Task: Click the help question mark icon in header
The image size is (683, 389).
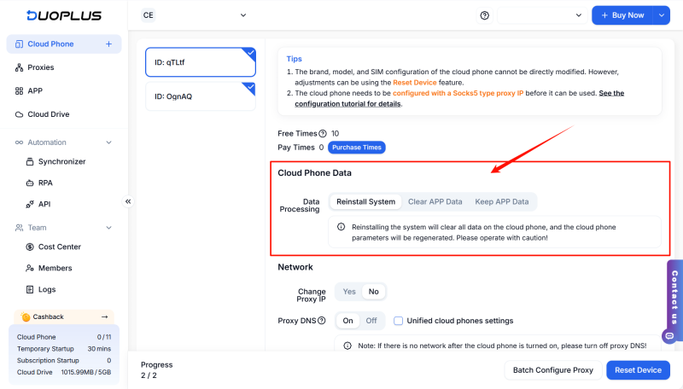Action: [x=485, y=15]
